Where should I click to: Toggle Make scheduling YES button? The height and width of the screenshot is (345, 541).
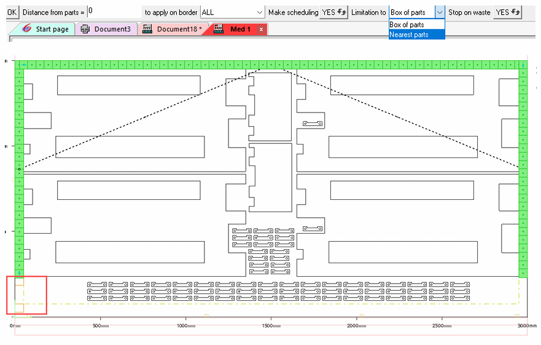(x=333, y=12)
